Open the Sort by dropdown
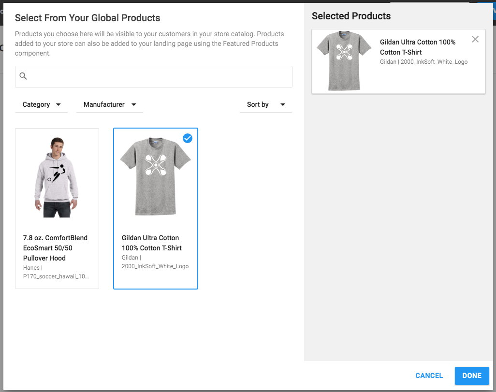Image resolution: width=496 pixels, height=392 pixels. (x=265, y=104)
